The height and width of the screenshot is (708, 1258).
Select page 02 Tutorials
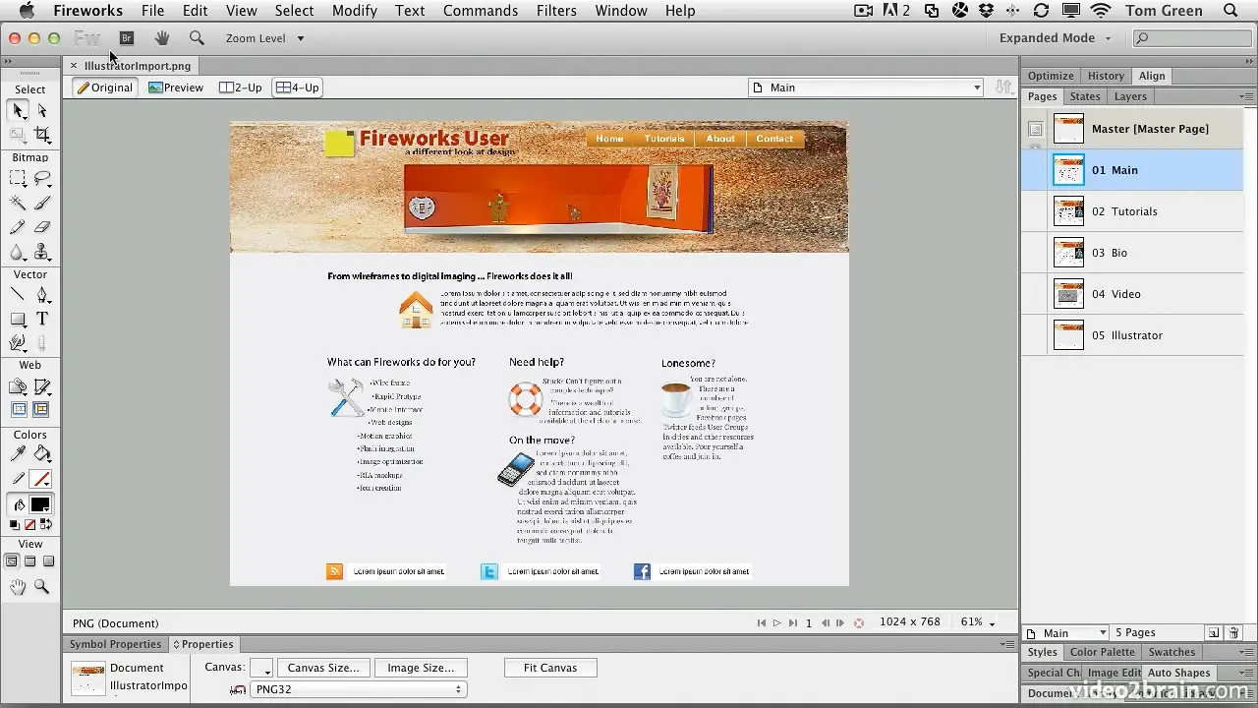click(x=1132, y=211)
